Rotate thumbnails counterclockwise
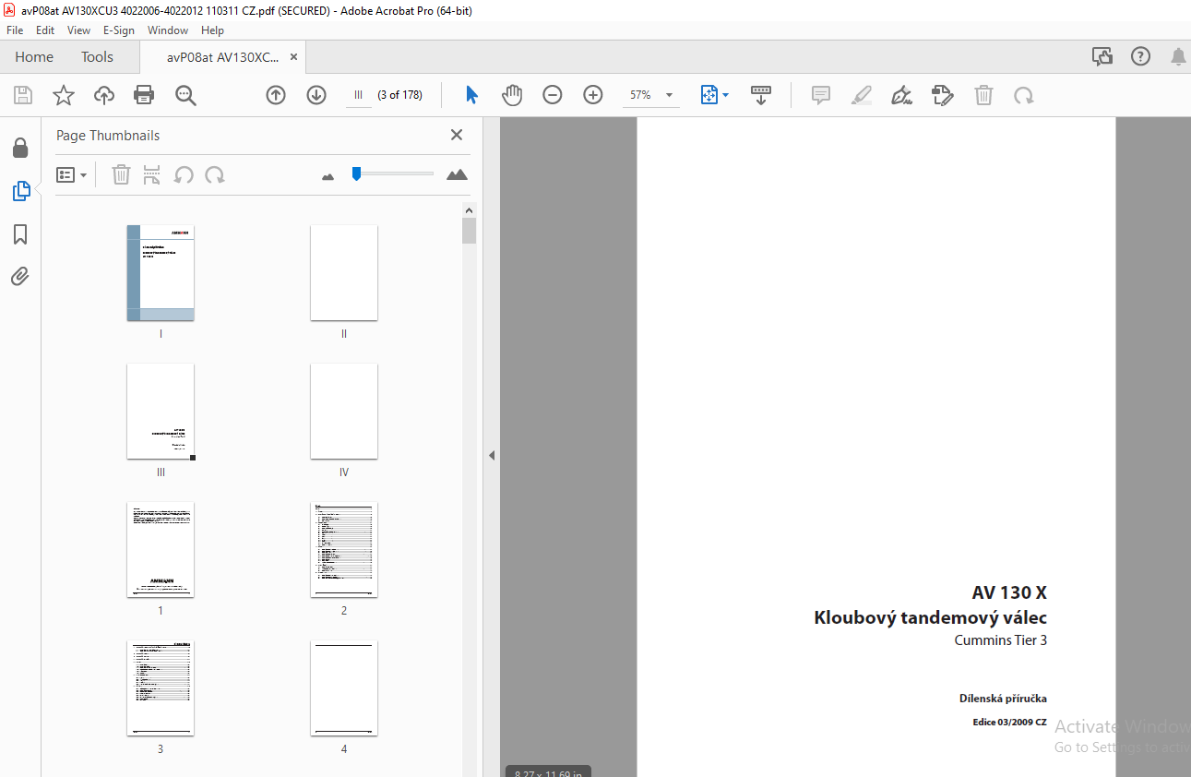 click(x=184, y=174)
